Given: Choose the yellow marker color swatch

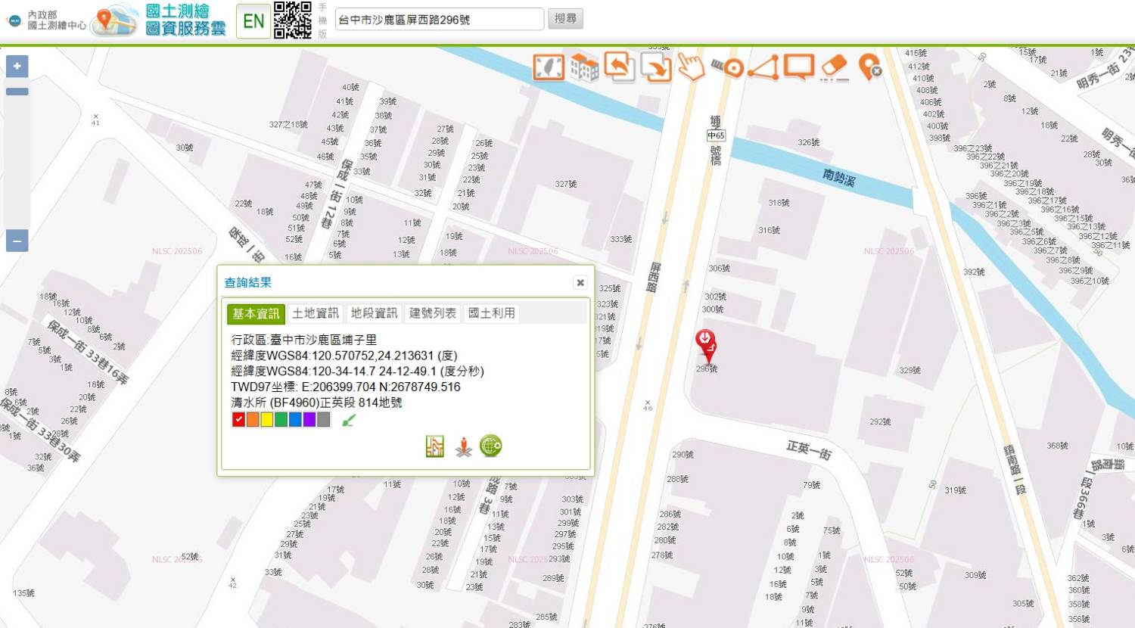Looking at the screenshot, I should (267, 420).
